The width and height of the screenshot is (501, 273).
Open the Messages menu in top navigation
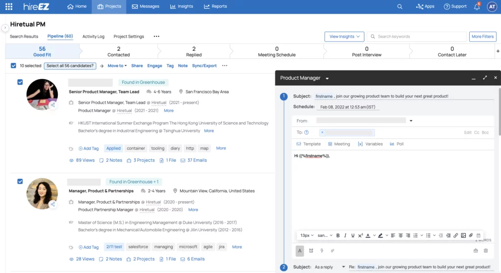(145, 7)
